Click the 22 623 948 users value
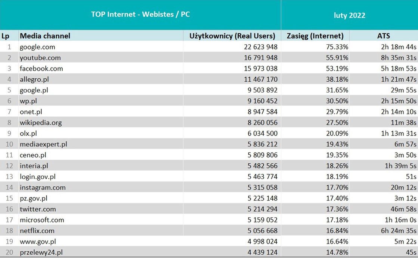Screen dimensions: 418x258 (x=256, y=47)
